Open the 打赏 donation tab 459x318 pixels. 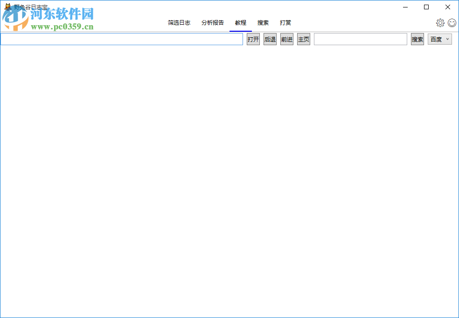(285, 22)
